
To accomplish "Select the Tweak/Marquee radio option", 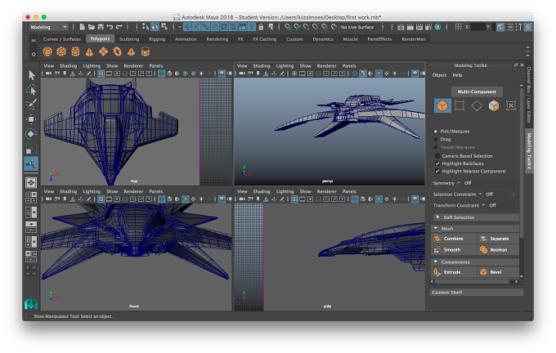I will coord(436,147).
